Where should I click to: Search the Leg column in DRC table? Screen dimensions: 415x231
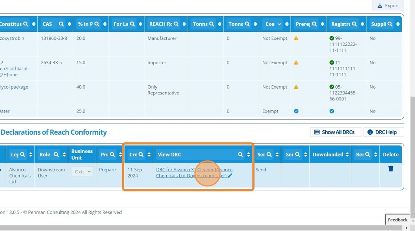23,155
